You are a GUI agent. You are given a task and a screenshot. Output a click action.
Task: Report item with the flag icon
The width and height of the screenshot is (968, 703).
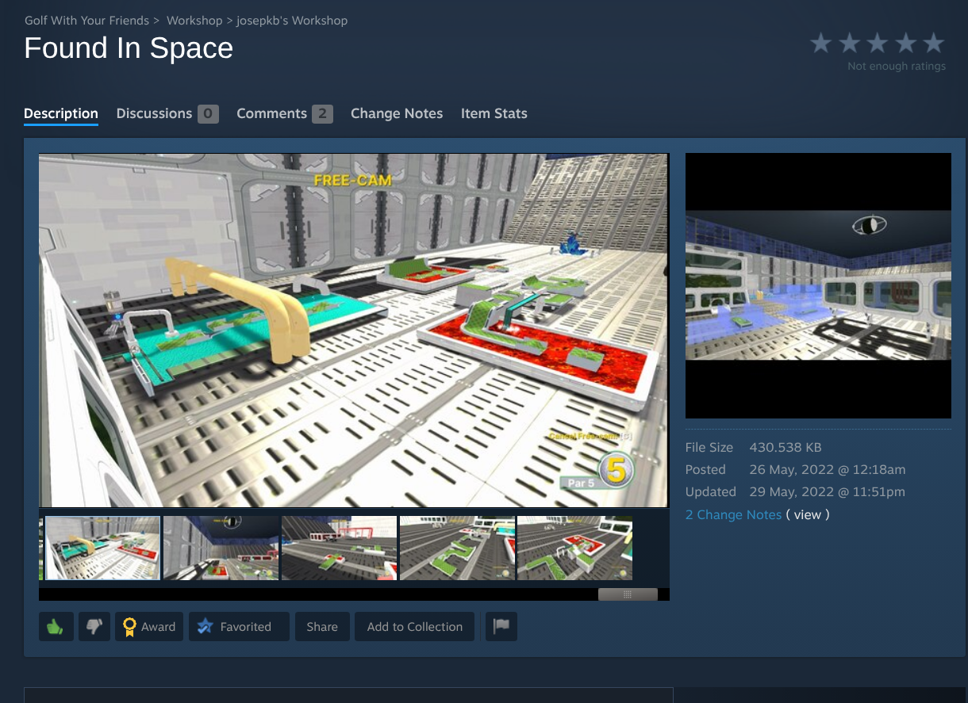pos(501,626)
